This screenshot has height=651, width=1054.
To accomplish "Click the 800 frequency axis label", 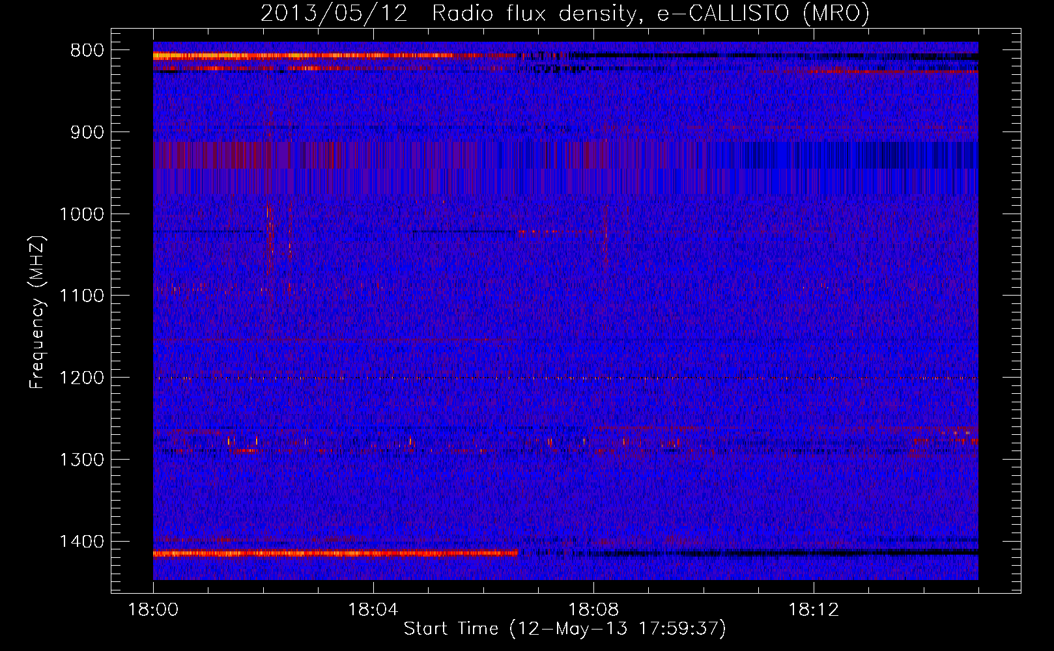I will click(87, 51).
